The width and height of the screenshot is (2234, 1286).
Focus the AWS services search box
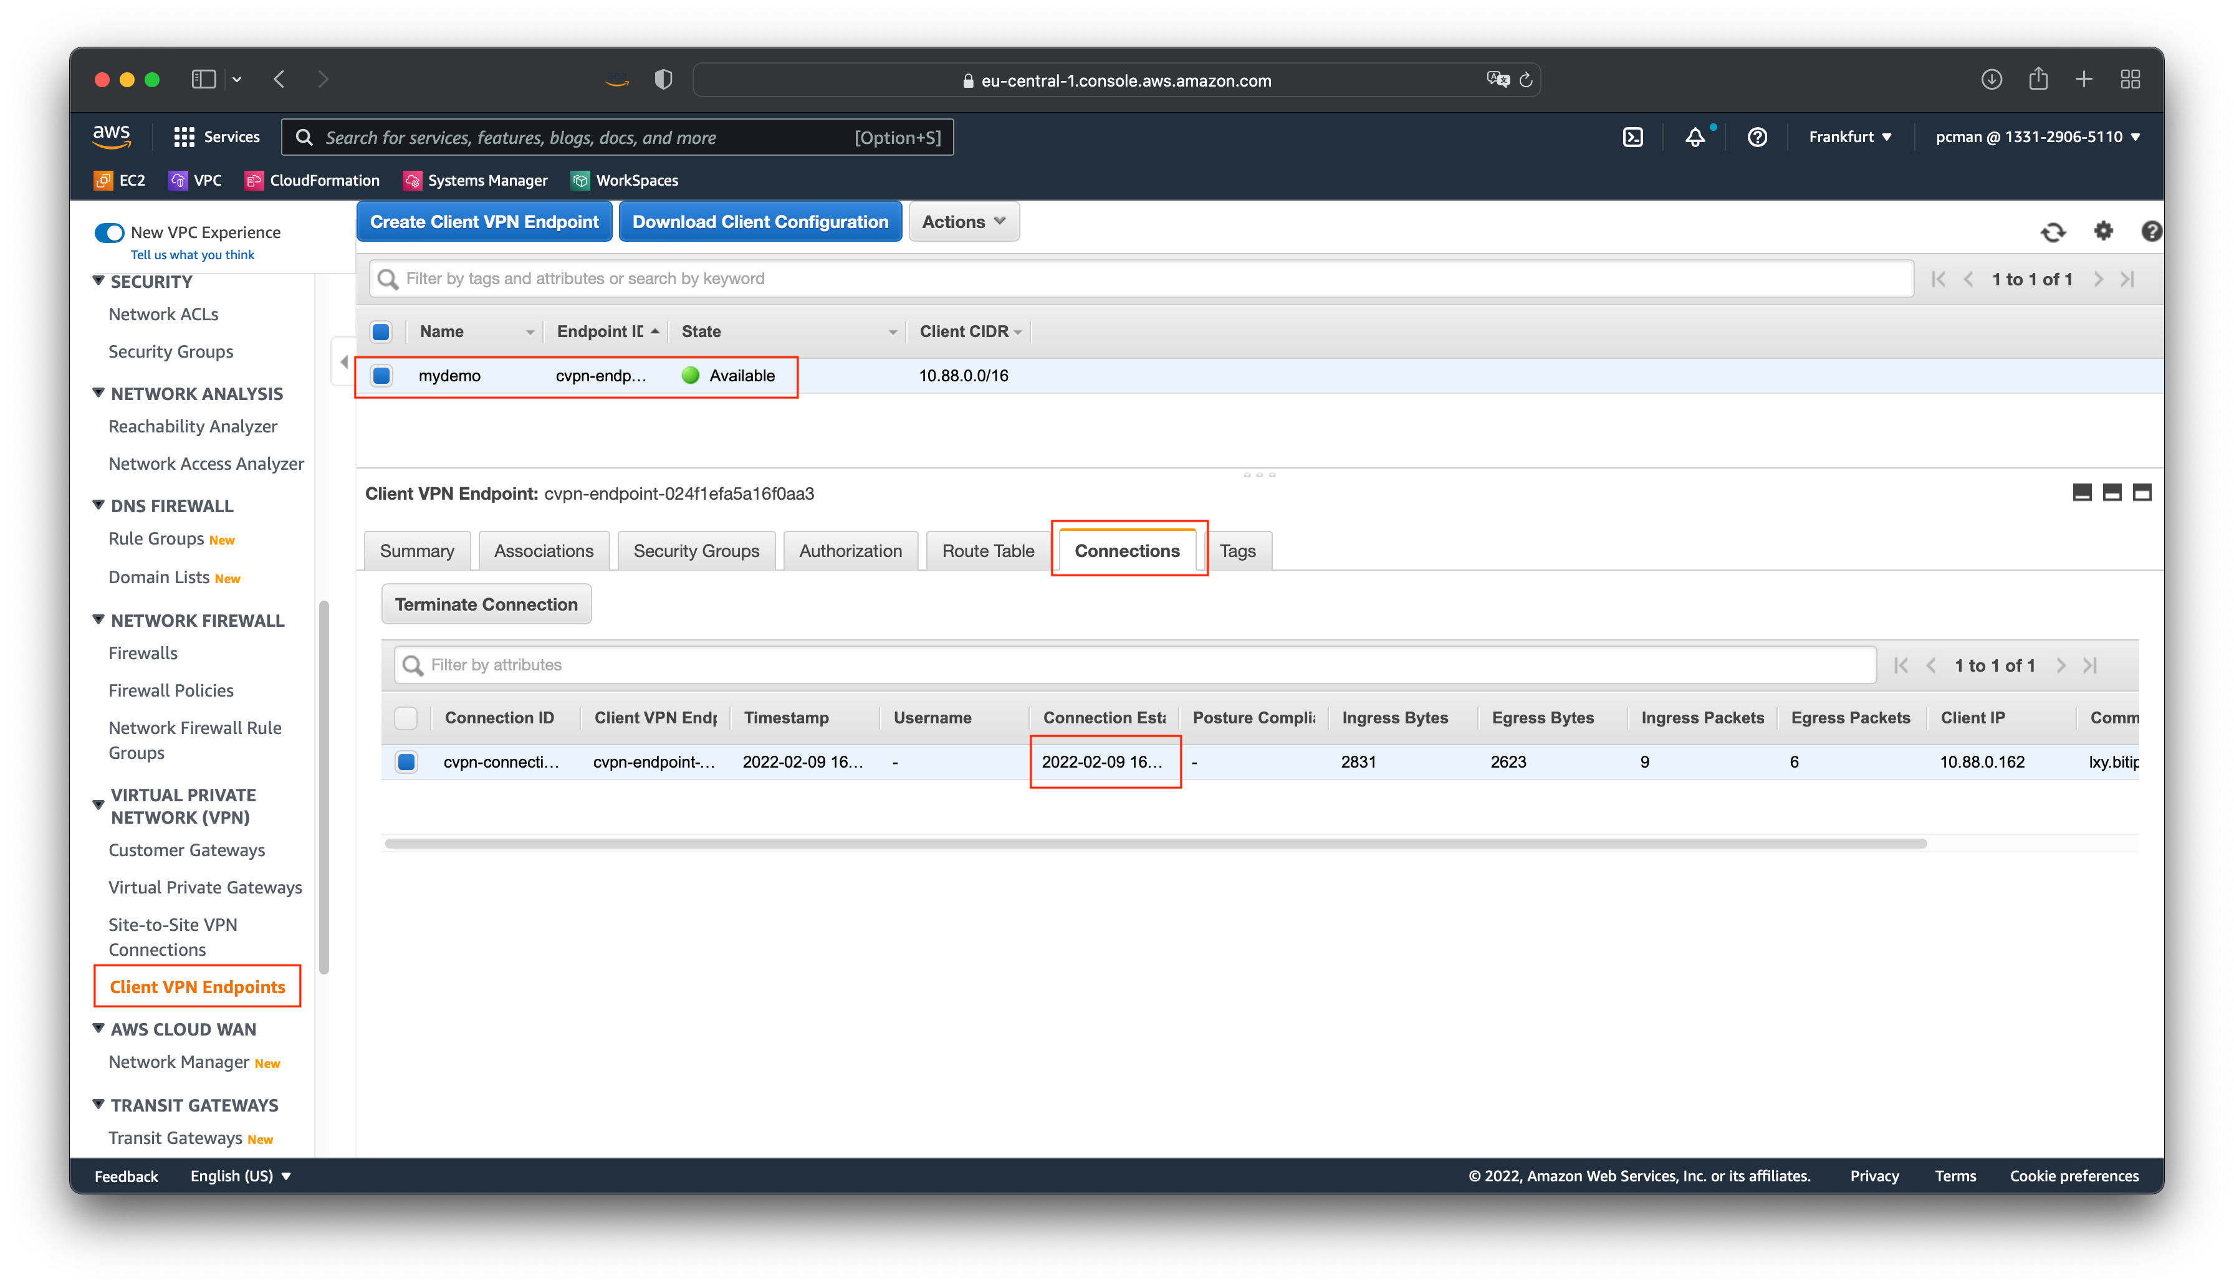[618, 137]
